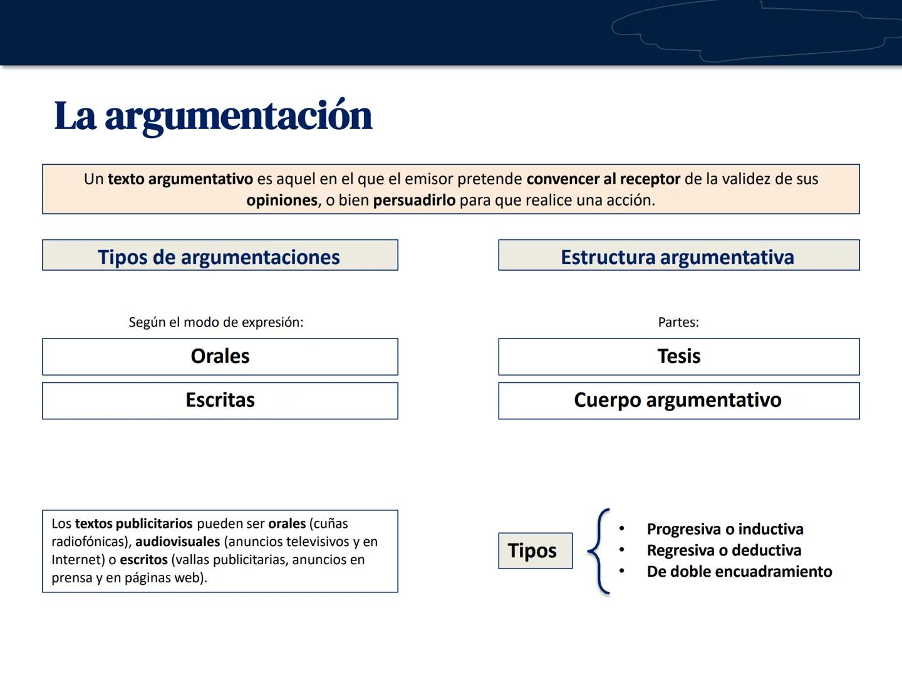Select the "Cuerpo argumentativo" box
The width and height of the screenshot is (902, 677).
[x=678, y=400]
